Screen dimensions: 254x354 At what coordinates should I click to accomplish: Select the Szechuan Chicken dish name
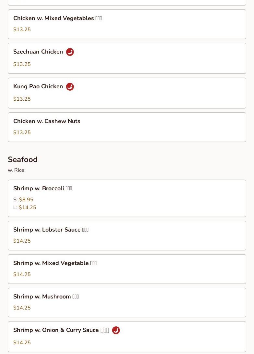point(38,52)
